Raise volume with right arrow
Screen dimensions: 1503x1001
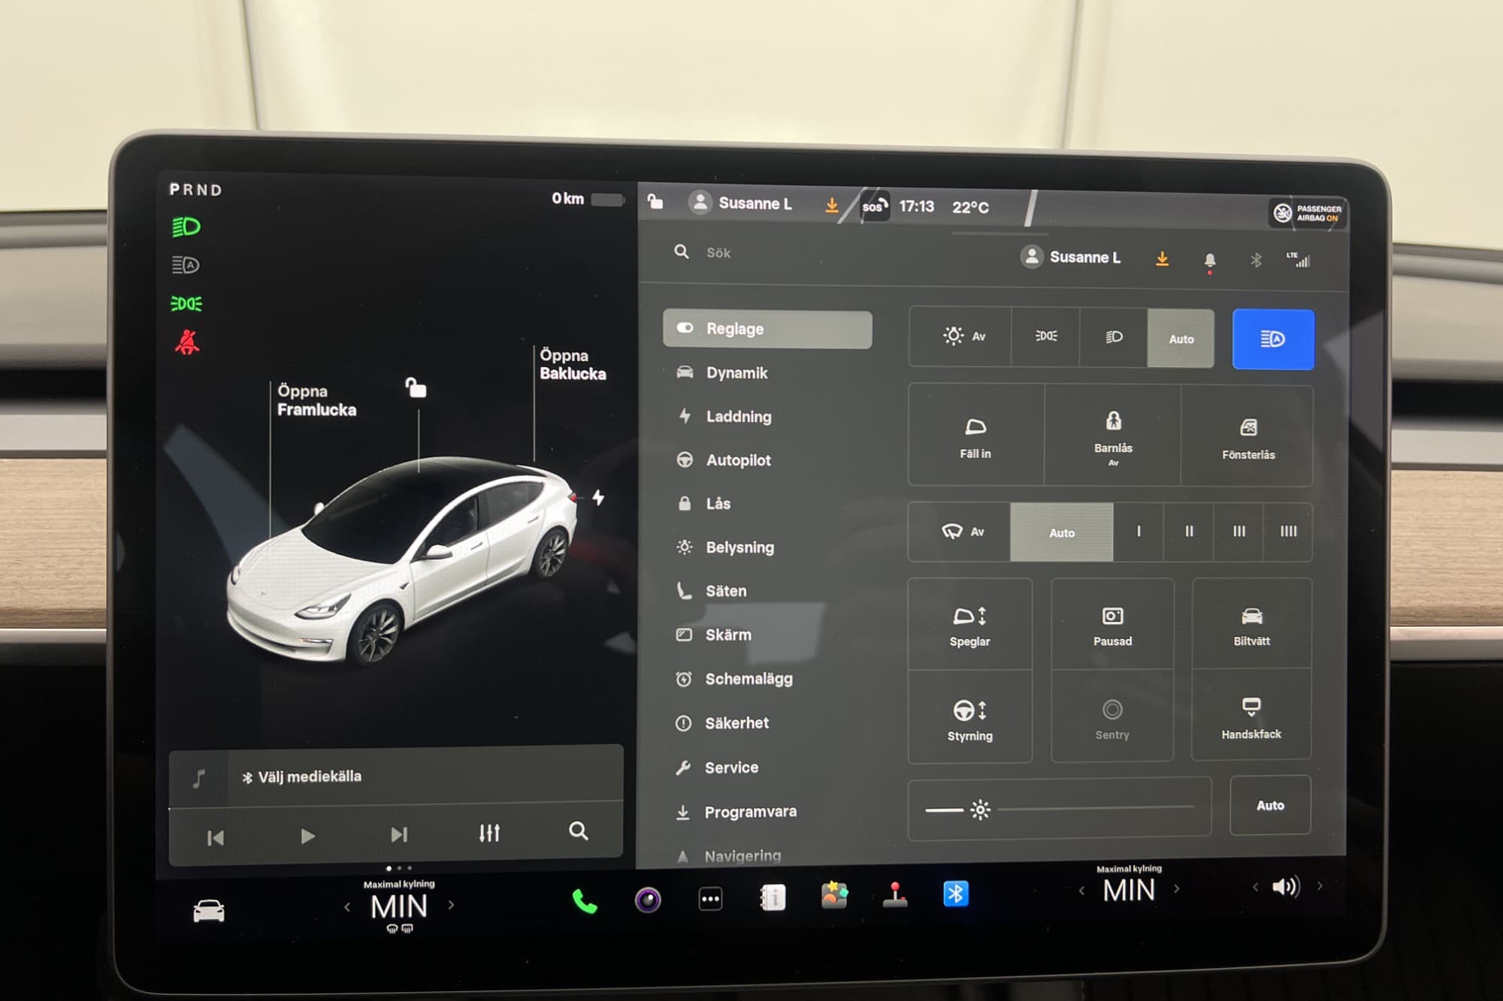1320,886
